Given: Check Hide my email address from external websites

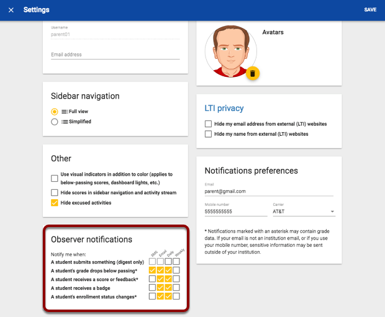Looking at the screenshot, I should [x=208, y=124].
